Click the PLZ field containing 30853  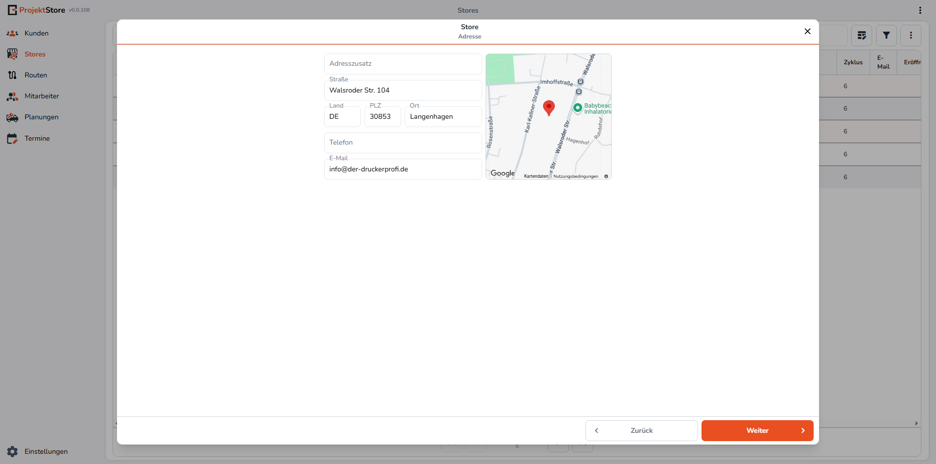coord(383,116)
